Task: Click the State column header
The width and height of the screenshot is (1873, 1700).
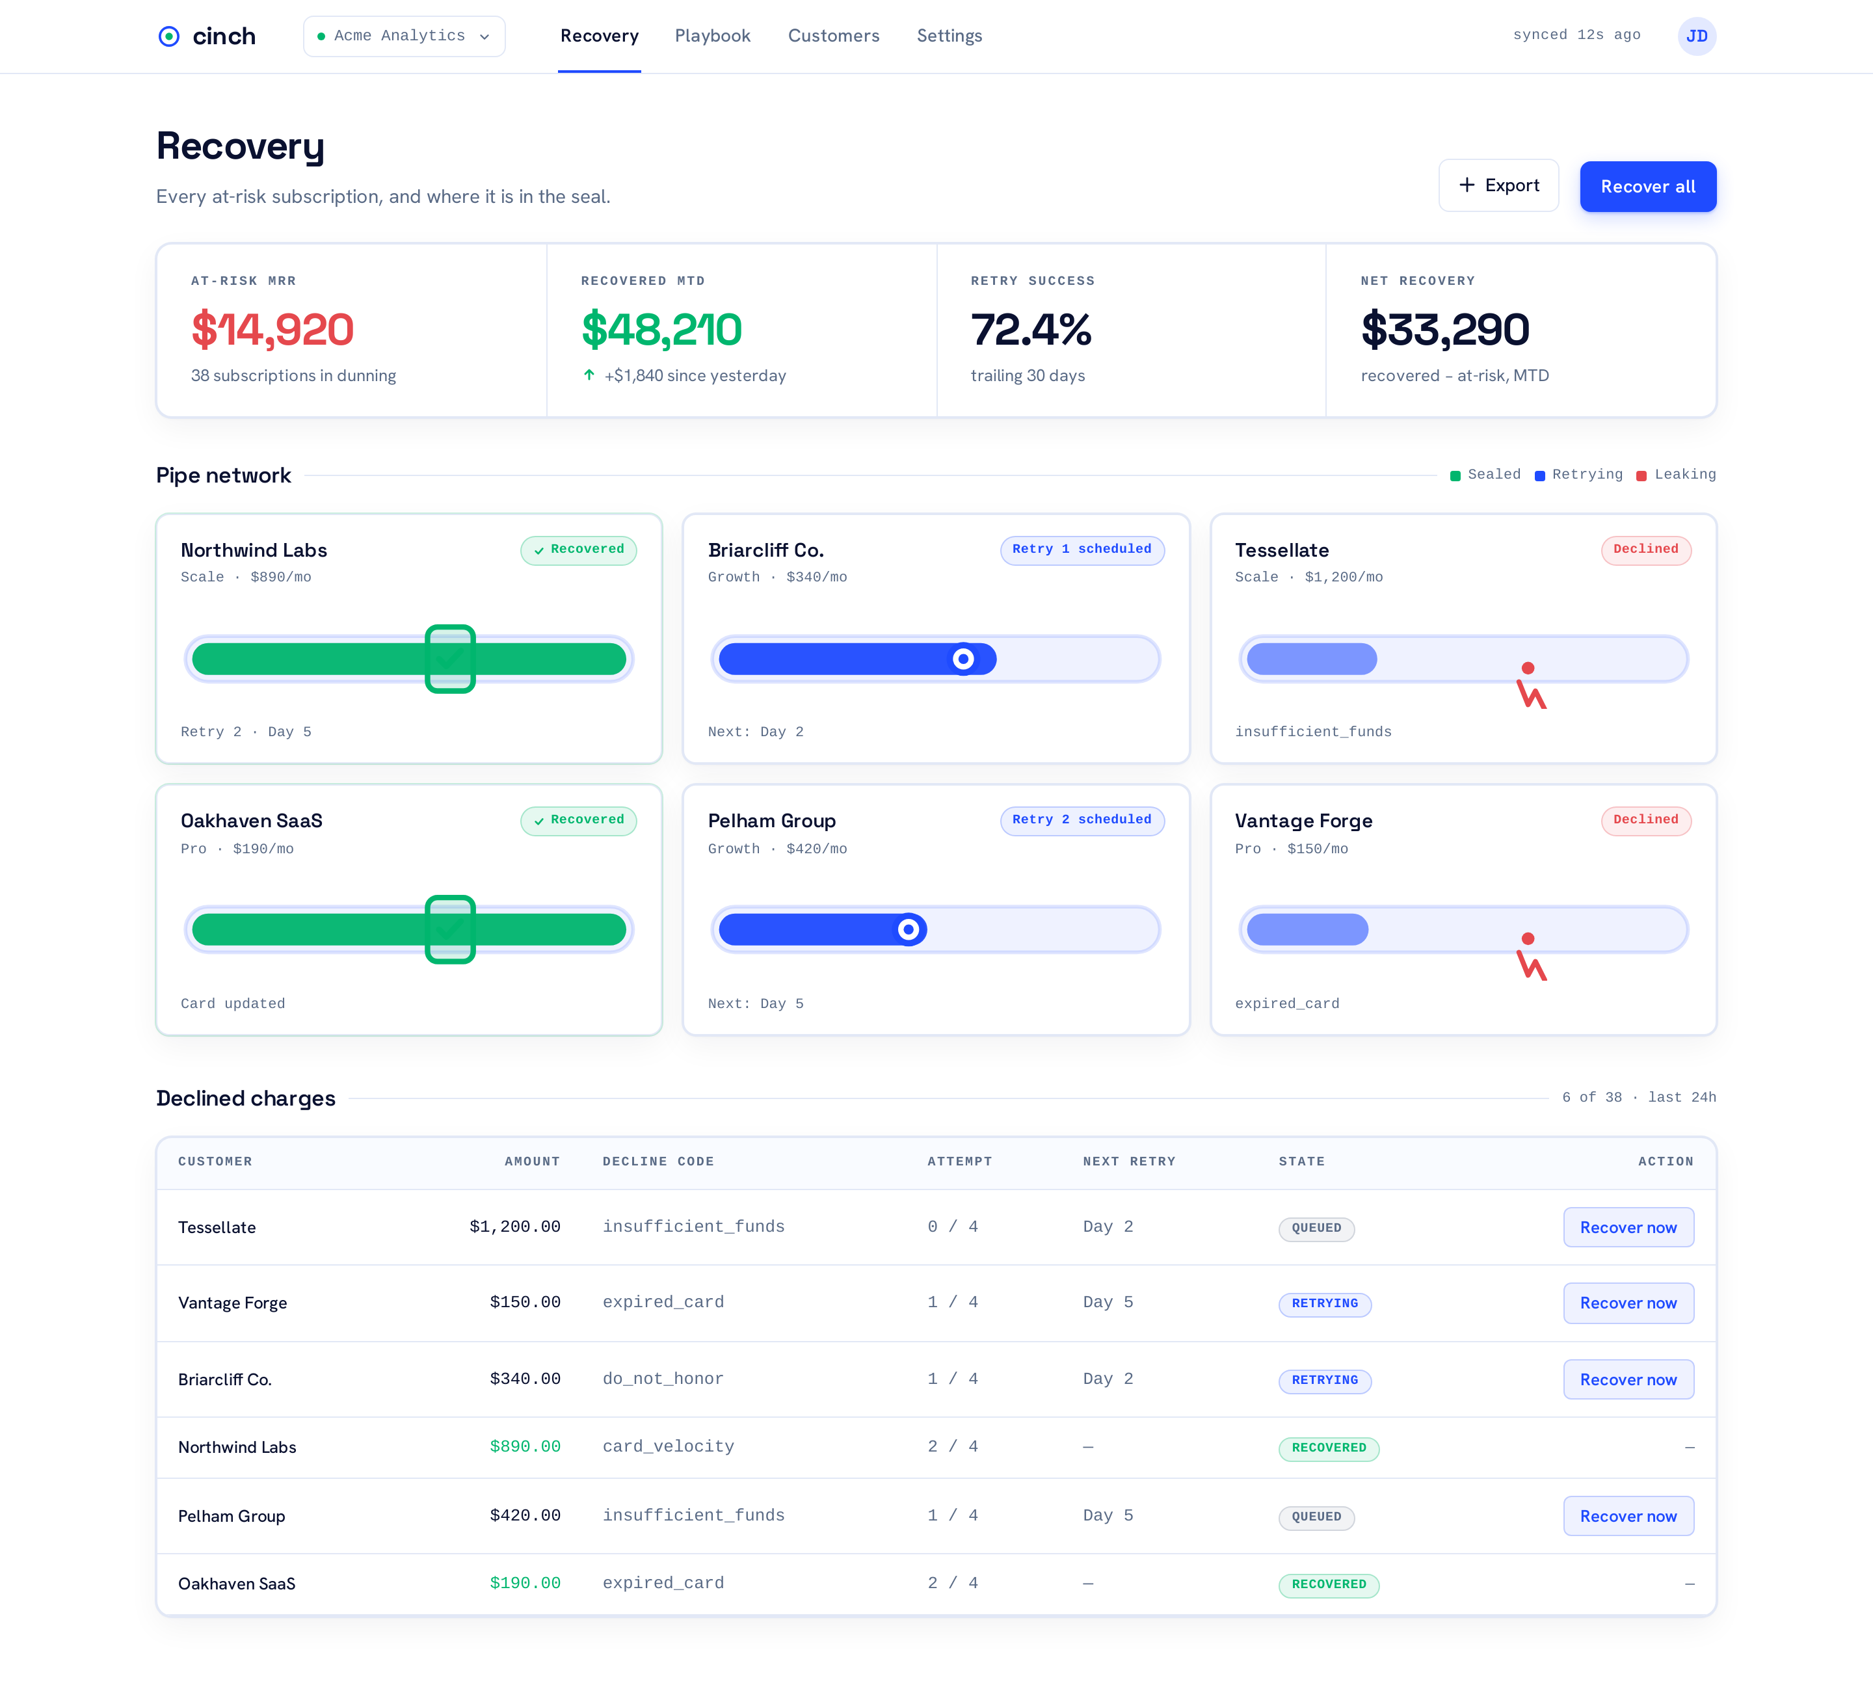Action: click(x=1301, y=1162)
